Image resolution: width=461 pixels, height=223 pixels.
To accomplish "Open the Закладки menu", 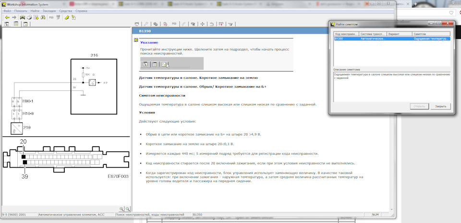I will pos(49,11).
